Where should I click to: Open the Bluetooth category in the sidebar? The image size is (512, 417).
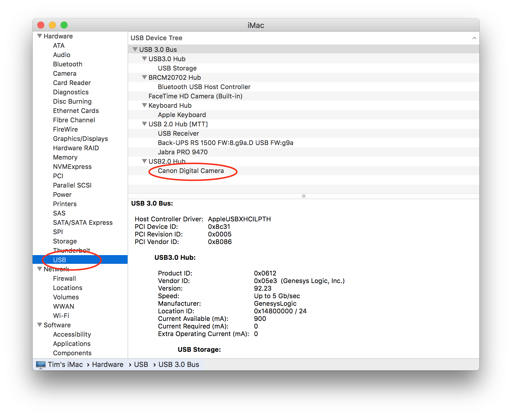click(x=68, y=64)
